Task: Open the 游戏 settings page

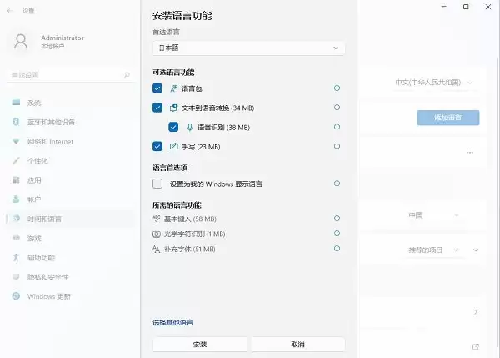Action: 70,238
